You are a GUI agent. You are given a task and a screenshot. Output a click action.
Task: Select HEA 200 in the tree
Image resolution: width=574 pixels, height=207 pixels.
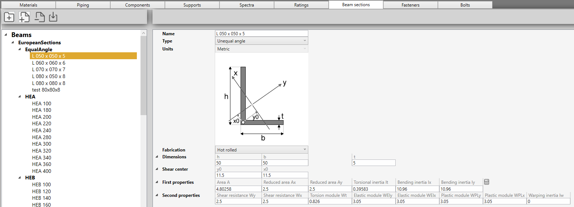click(x=41, y=117)
